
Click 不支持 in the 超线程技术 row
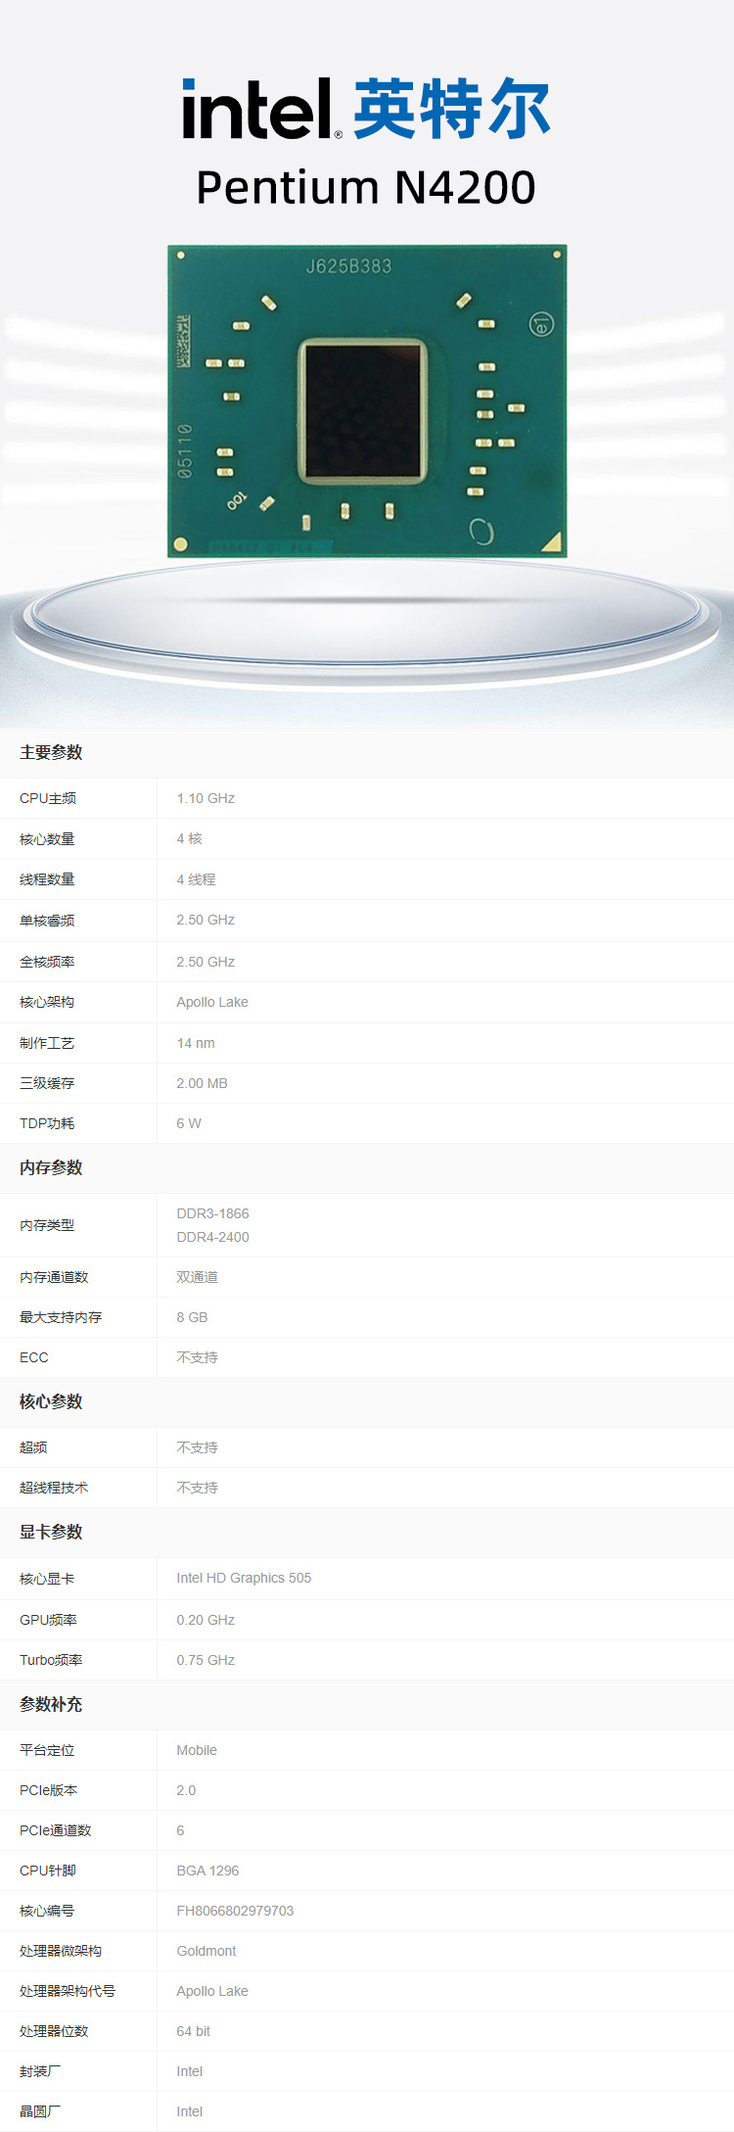(x=197, y=1488)
